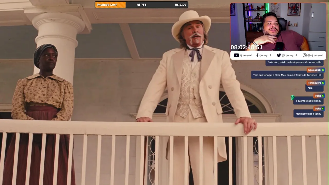The image size is (329, 185).
Task: Click the Instagram icon
Action: point(305,55)
